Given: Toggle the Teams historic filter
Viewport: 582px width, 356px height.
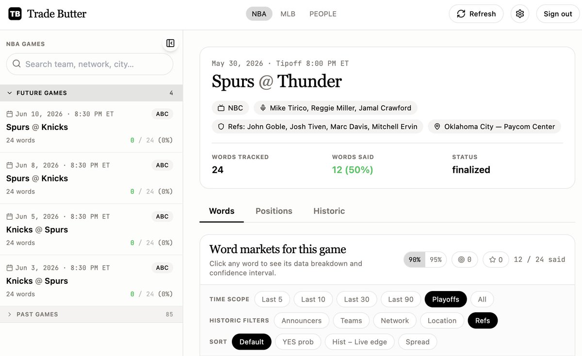Looking at the screenshot, I should [x=351, y=321].
